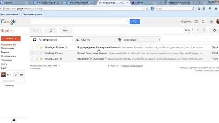Open the browser downloads arrow icon
The image size is (219, 123).
tap(210, 9)
